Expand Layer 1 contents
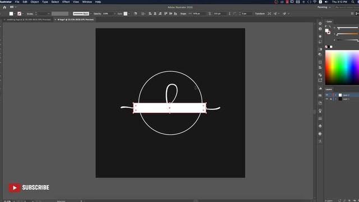 336,99
